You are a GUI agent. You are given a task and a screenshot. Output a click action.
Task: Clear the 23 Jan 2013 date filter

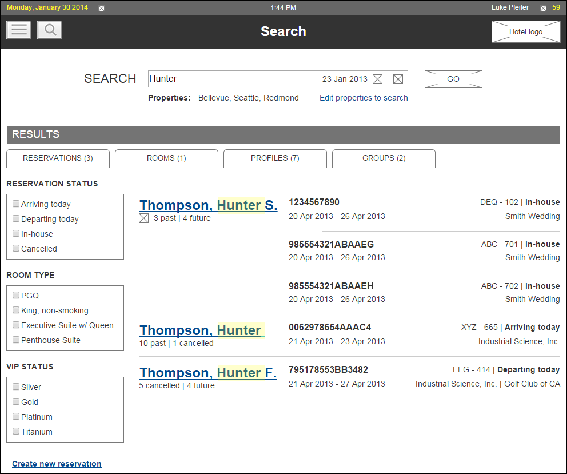pyautogui.click(x=377, y=79)
